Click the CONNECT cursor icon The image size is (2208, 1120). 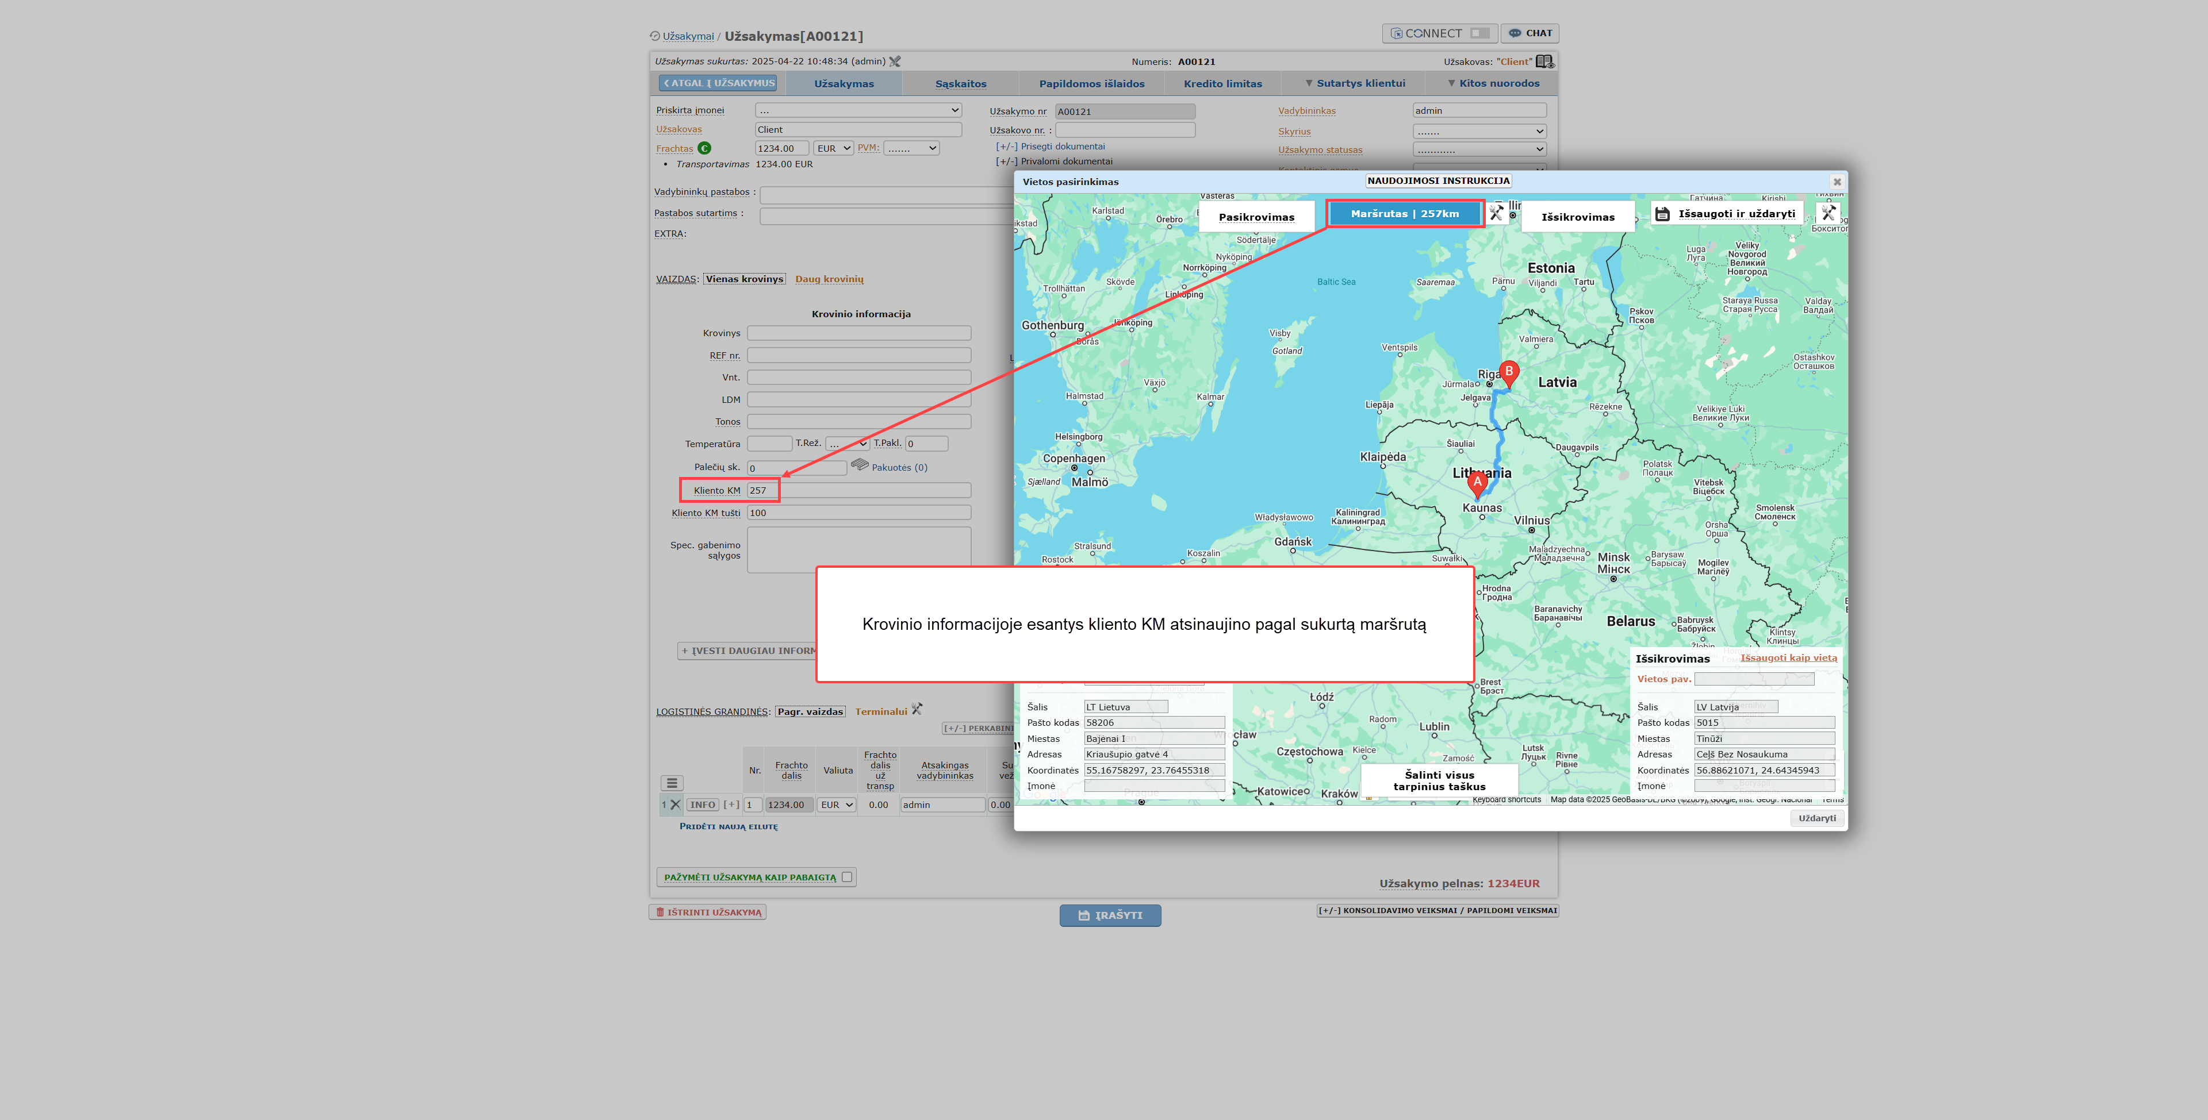click(x=1396, y=33)
